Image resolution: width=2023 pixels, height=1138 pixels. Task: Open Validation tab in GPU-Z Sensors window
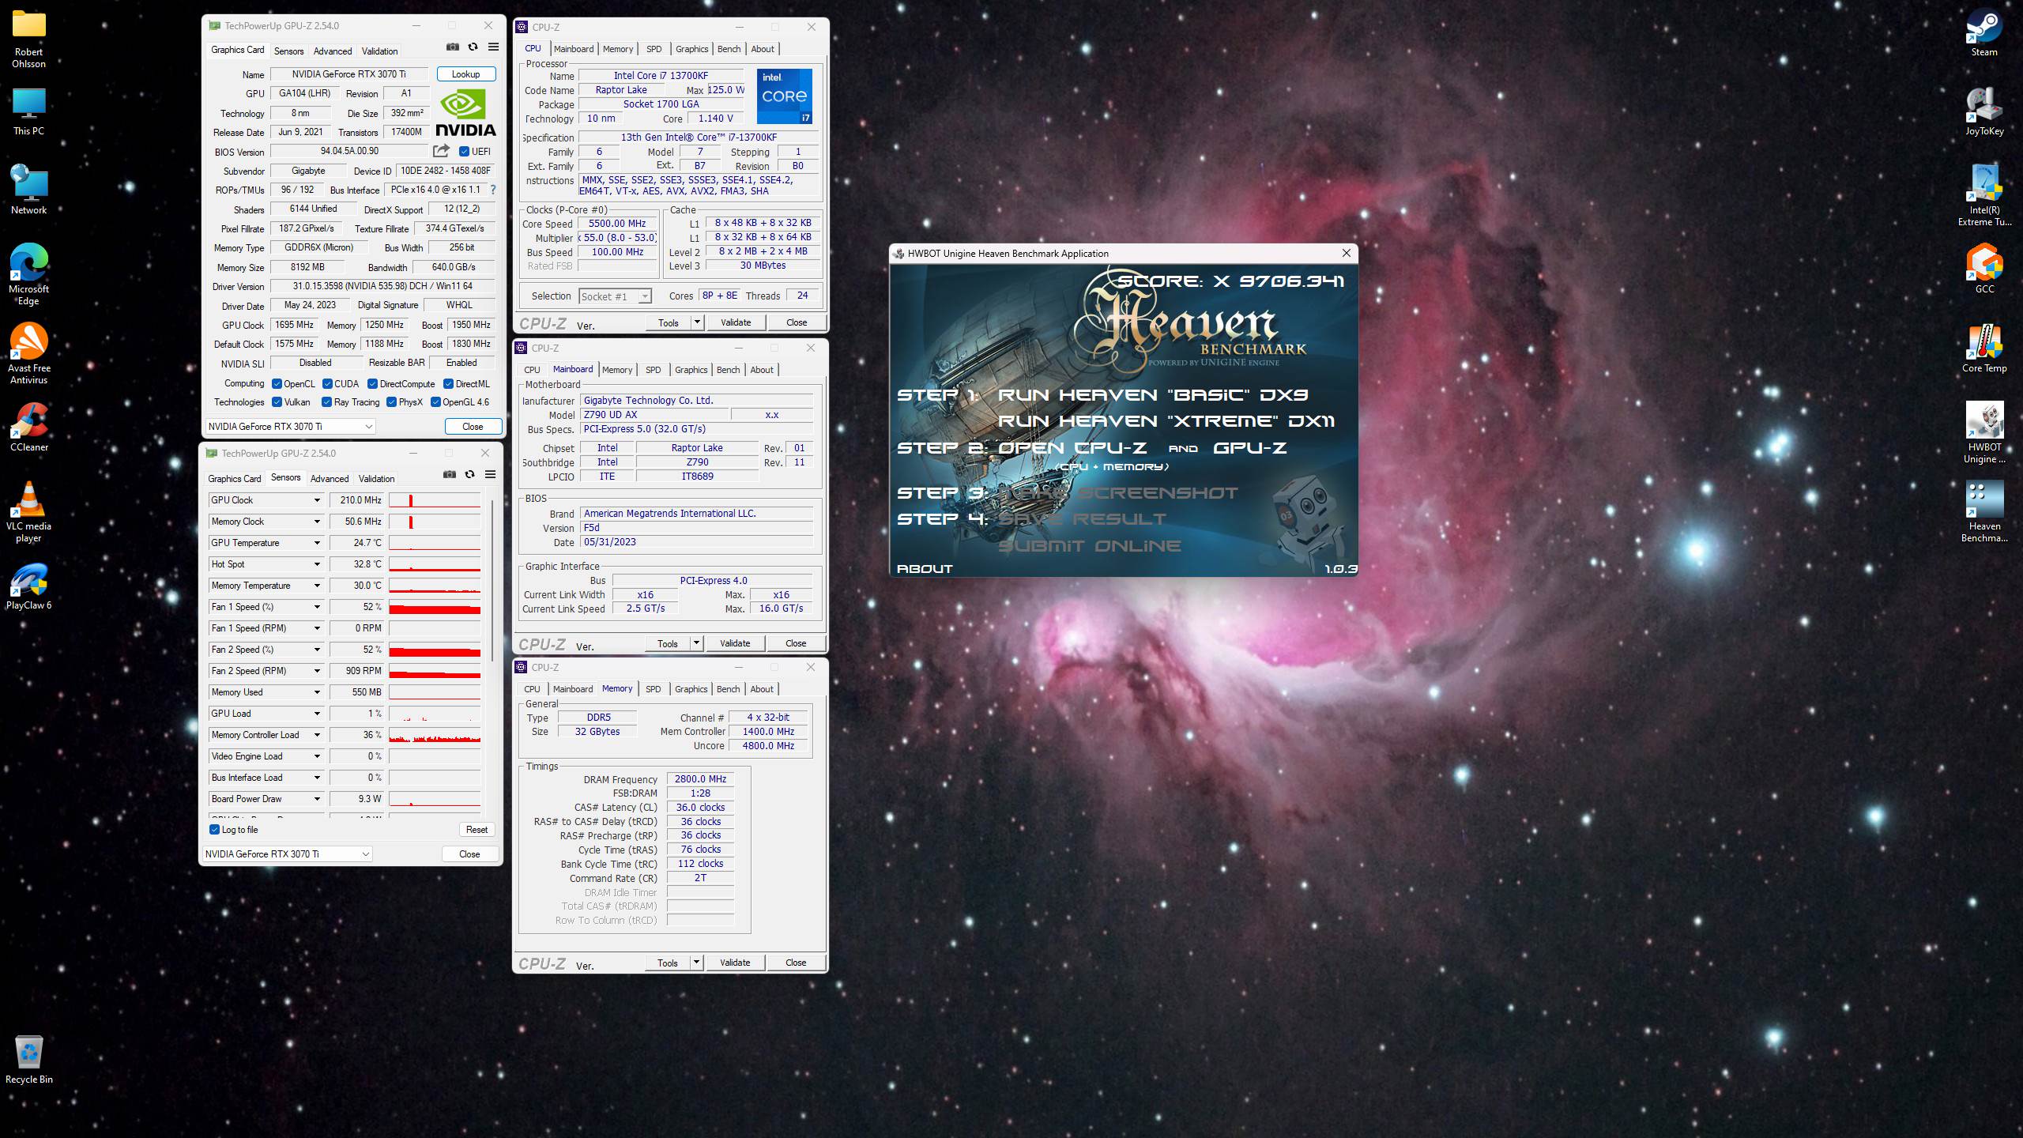click(x=376, y=479)
